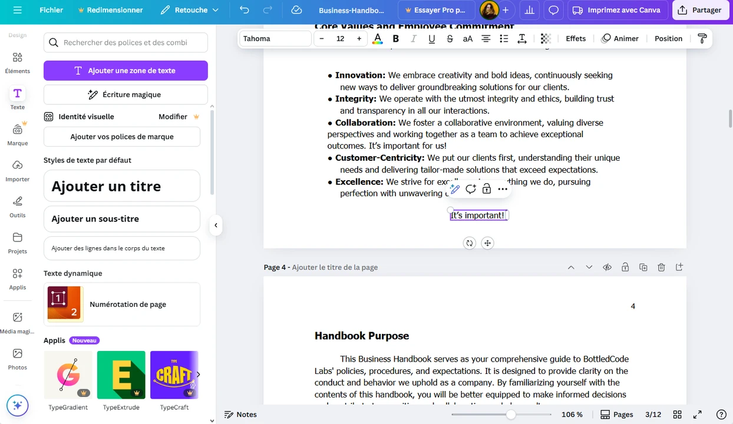This screenshot has height=424, width=733.
Task: Select the Business-Handbook document title
Action: tap(351, 10)
